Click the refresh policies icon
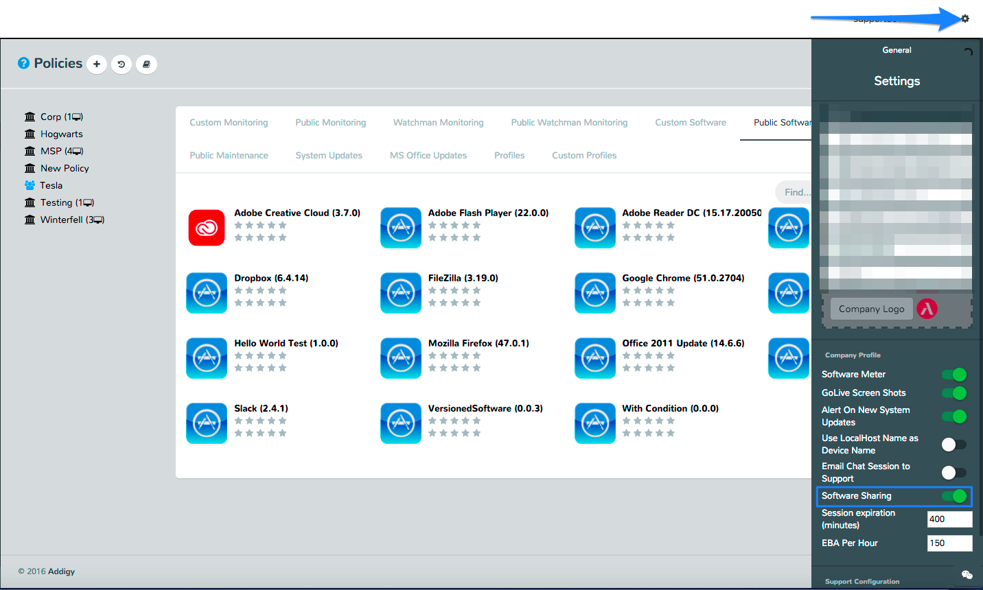The width and height of the screenshot is (983, 590). click(122, 64)
